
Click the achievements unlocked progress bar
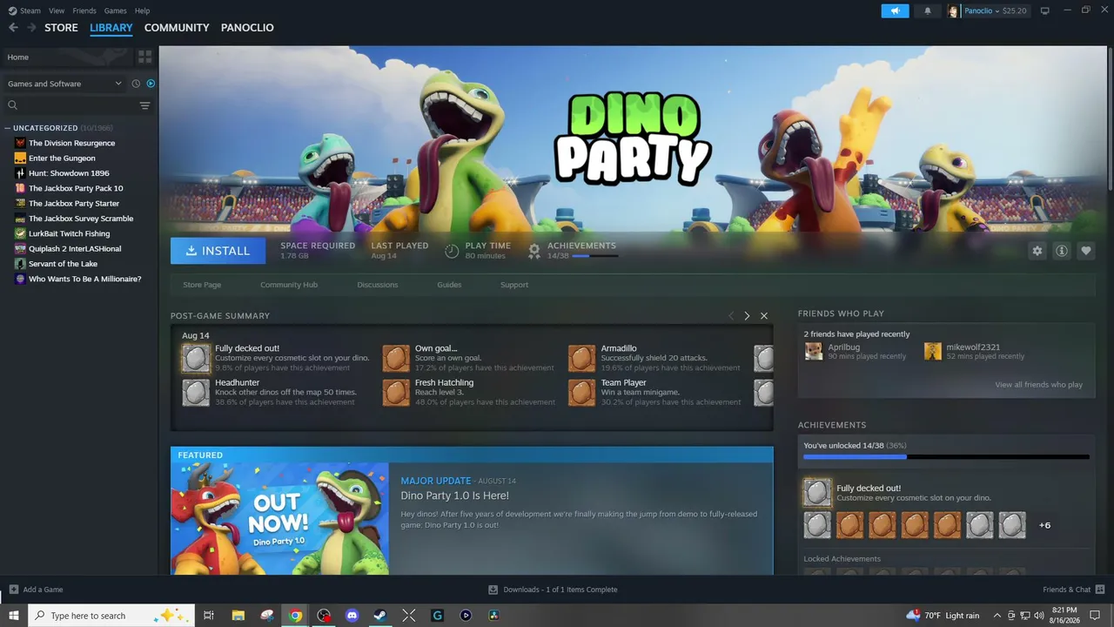tap(946, 456)
